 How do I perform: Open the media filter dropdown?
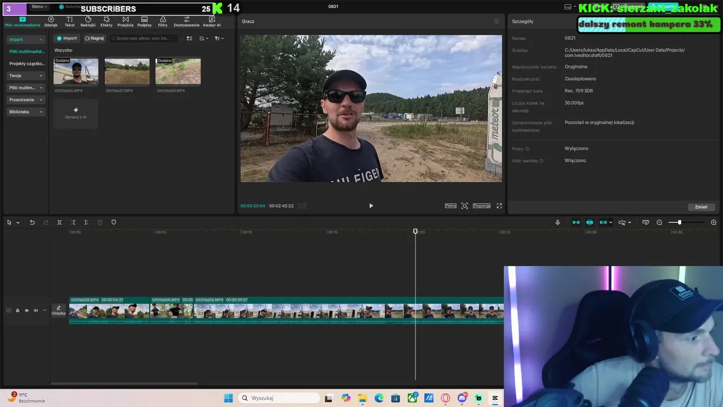click(219, 38)
